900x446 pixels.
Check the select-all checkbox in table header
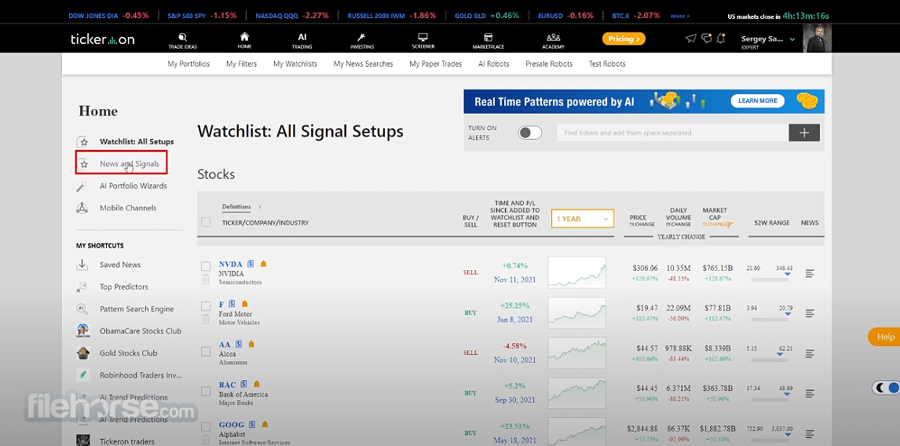(x=206, y=222)
